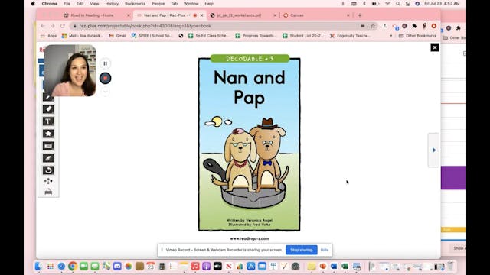Open App Store from the dock

tap(251, 267)
